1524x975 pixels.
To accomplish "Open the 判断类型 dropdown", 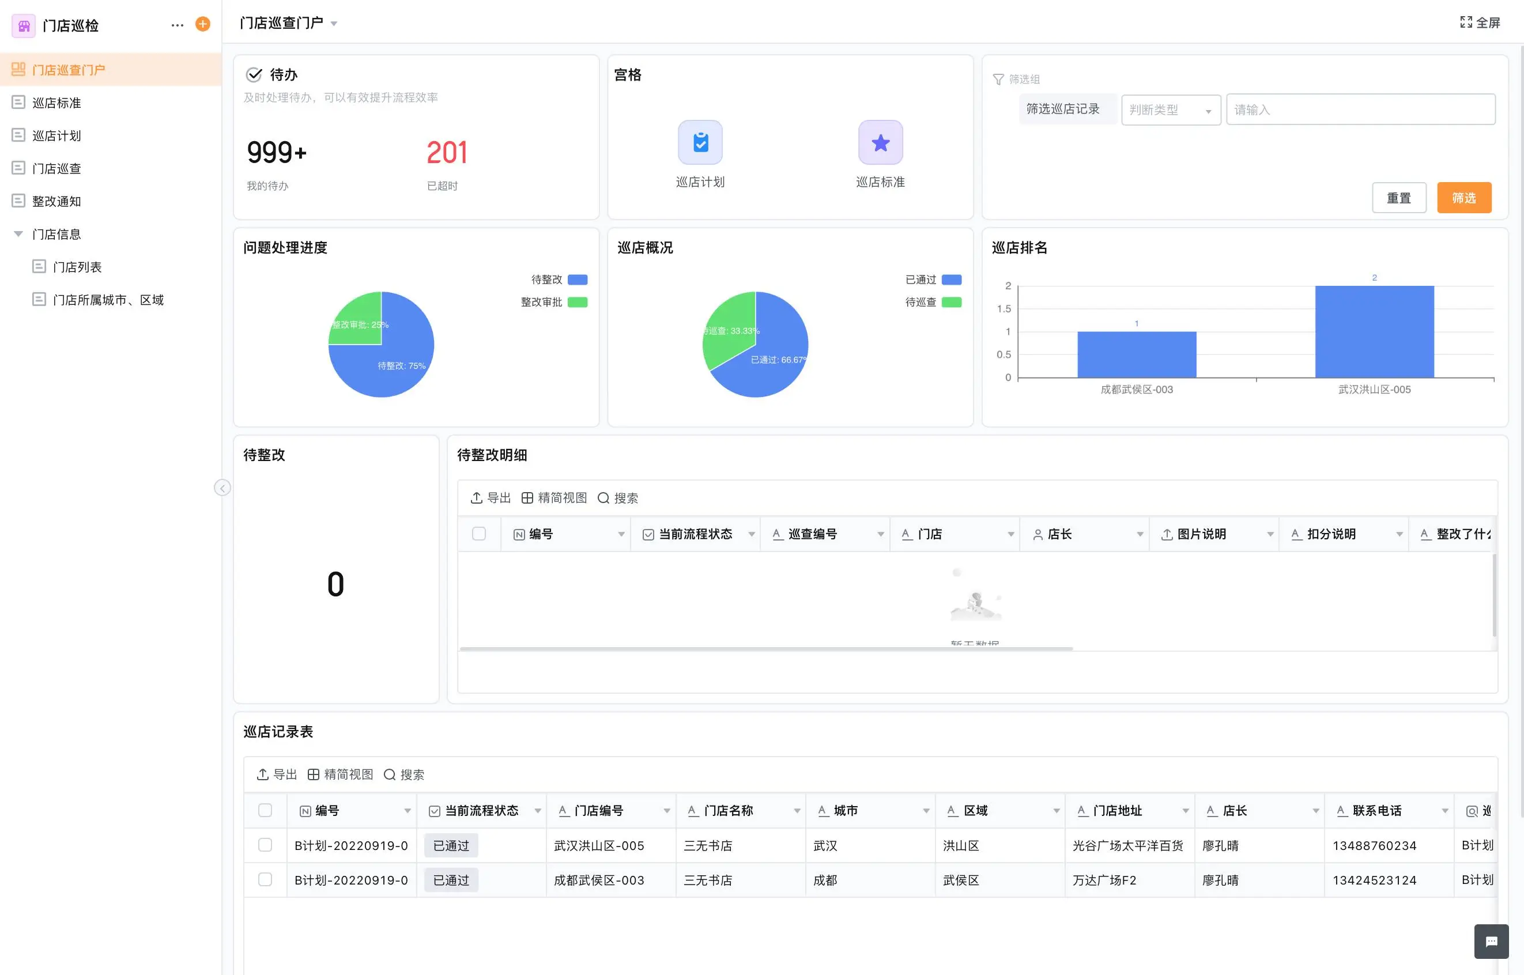I will click(1170, 110).
